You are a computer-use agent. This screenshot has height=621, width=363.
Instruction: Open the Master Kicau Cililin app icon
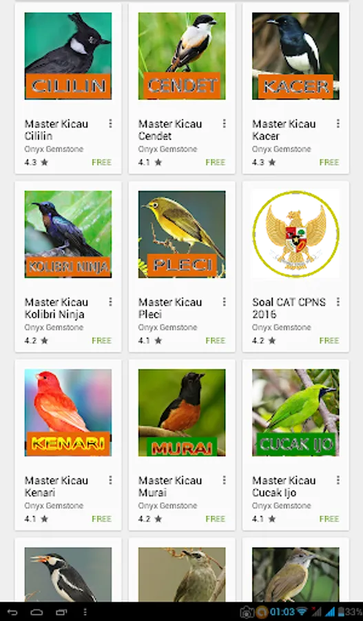click(x=68, y=56)
